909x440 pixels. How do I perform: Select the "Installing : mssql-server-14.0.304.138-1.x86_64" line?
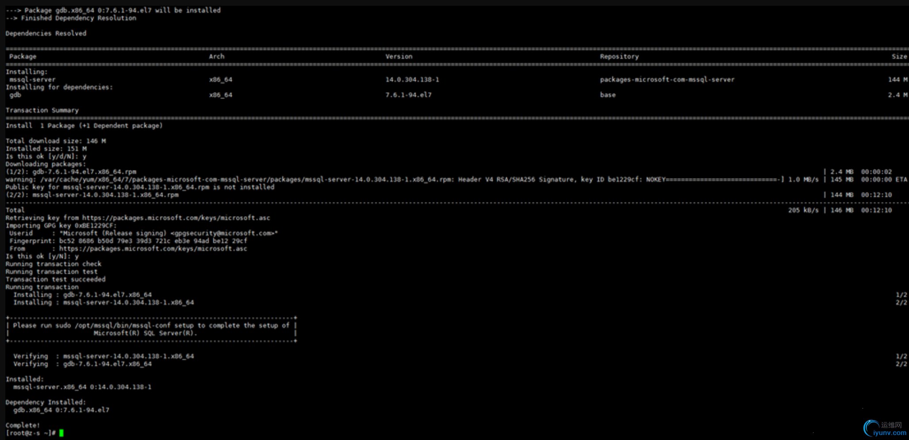(x=104, y=302)
